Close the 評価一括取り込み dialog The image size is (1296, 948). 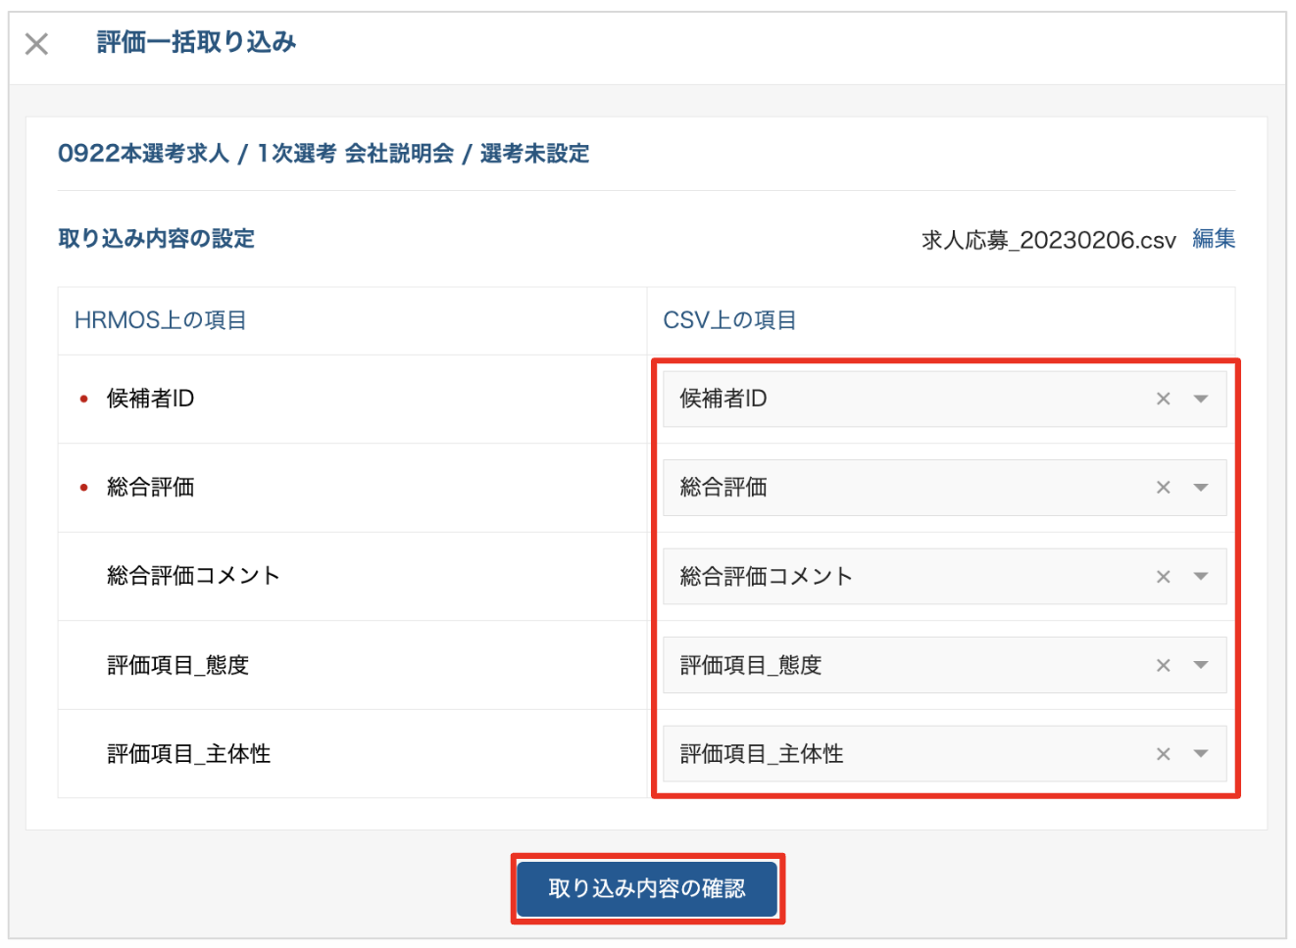coord(36,44)
